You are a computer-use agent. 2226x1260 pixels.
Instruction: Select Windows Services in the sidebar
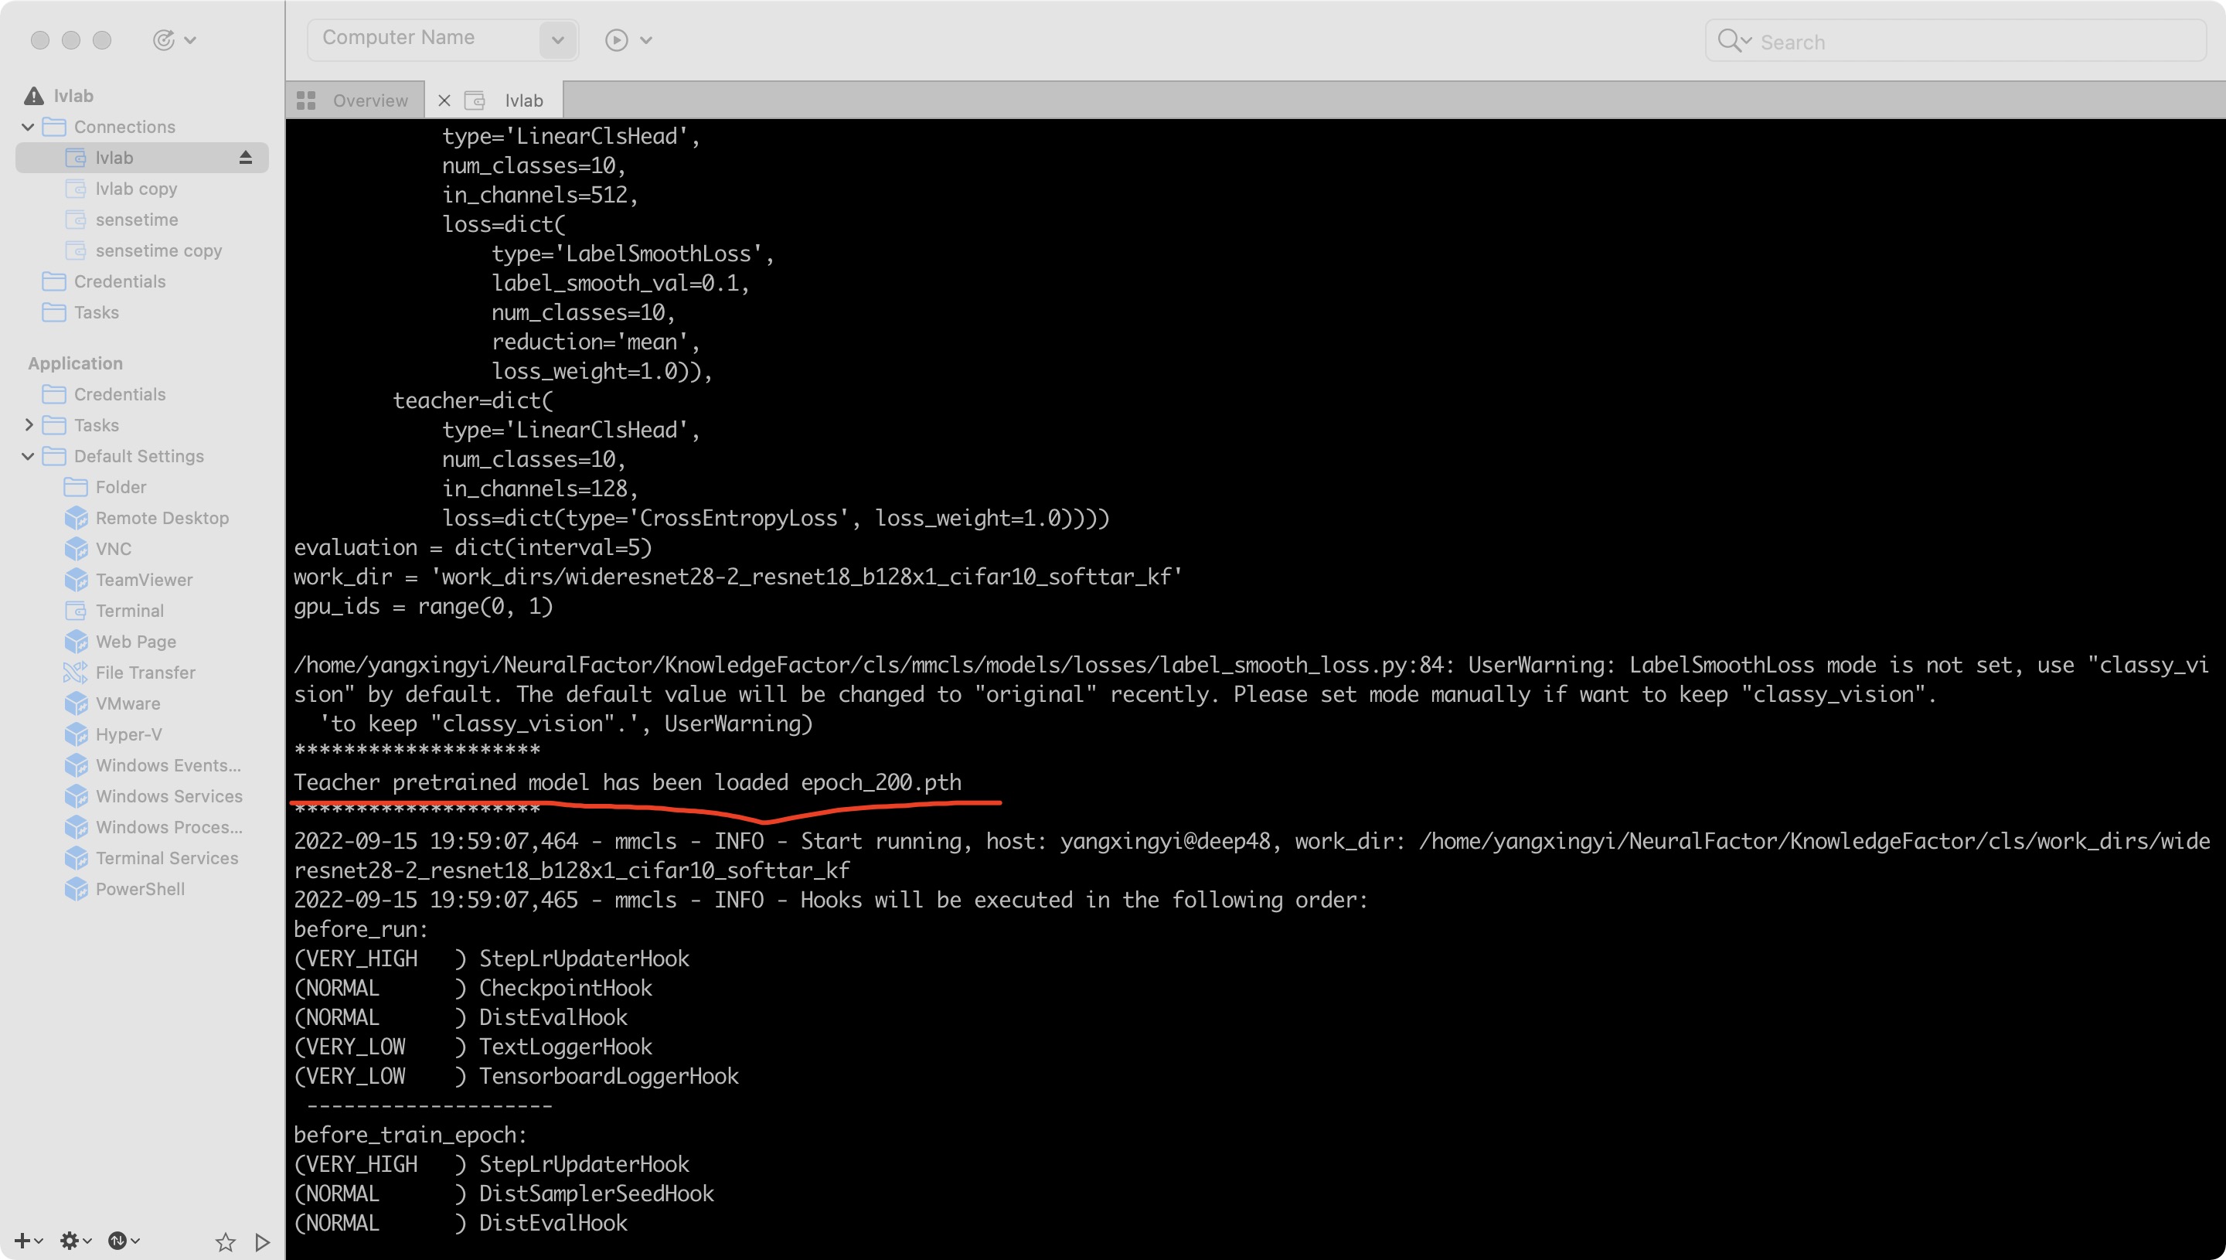(168, 796)
